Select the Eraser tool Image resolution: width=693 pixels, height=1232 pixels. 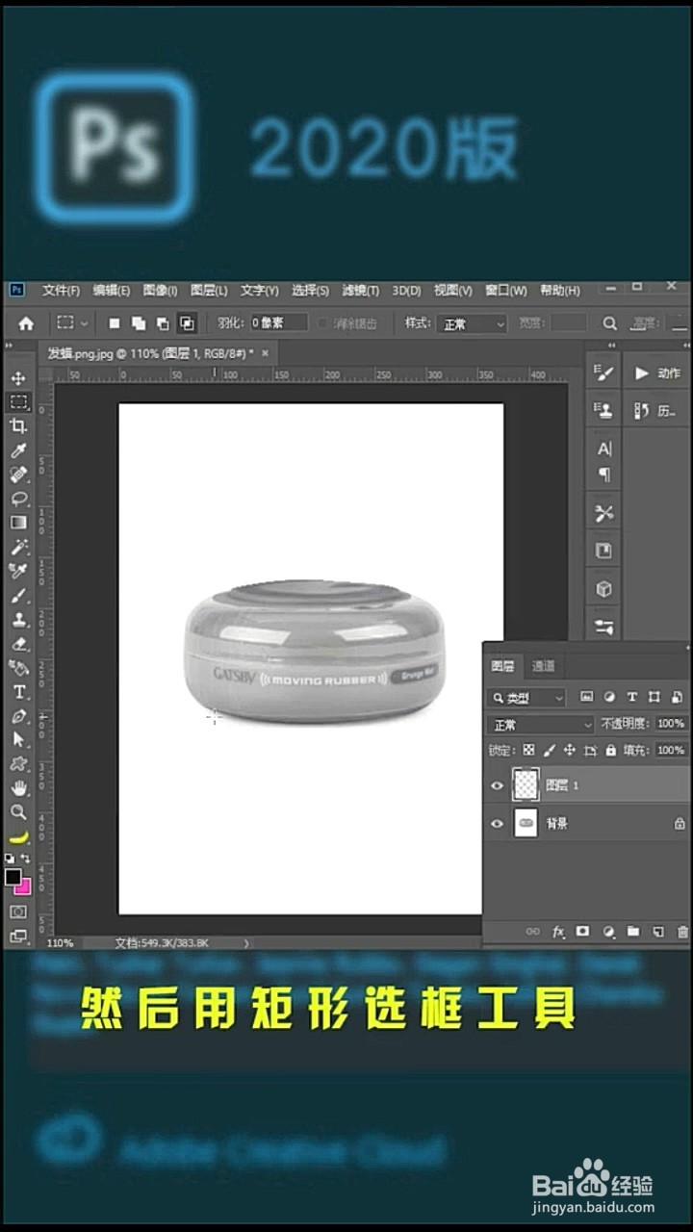tap(18, 643)
